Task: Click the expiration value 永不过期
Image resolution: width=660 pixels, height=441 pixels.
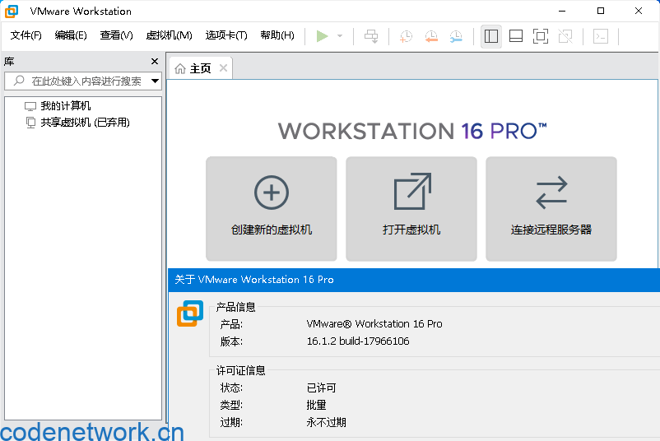Action: (326, 422)
